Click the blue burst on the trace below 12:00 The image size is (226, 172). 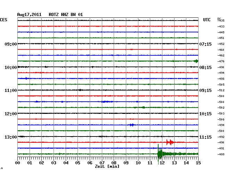[x=132, y=125]
